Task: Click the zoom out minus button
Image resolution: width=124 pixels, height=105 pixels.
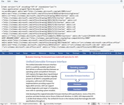Action: (103, 104)
